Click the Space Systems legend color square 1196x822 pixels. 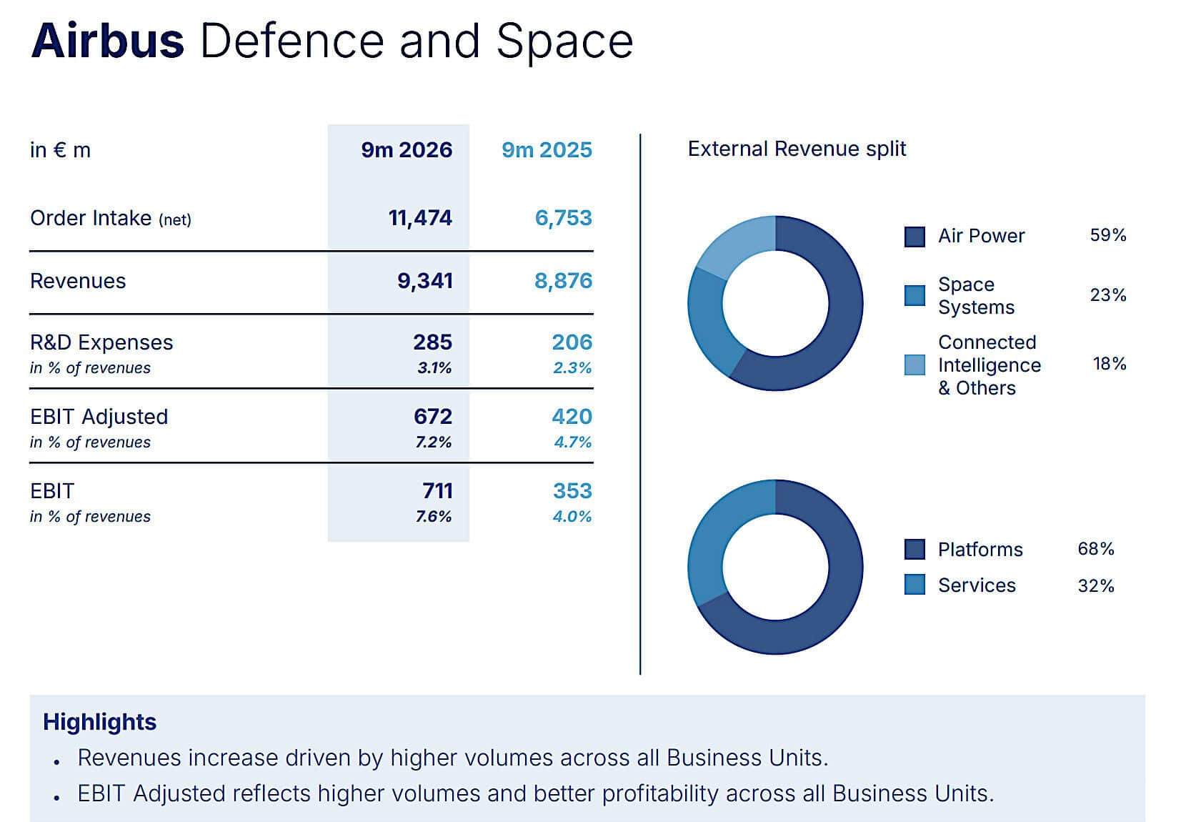click(x=915, y=295)
